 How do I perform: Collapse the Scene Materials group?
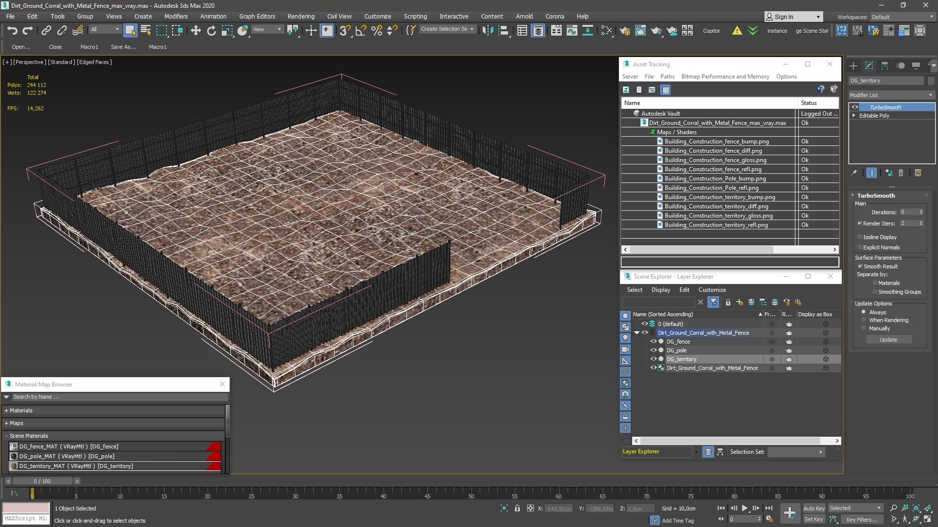point(6,436)
